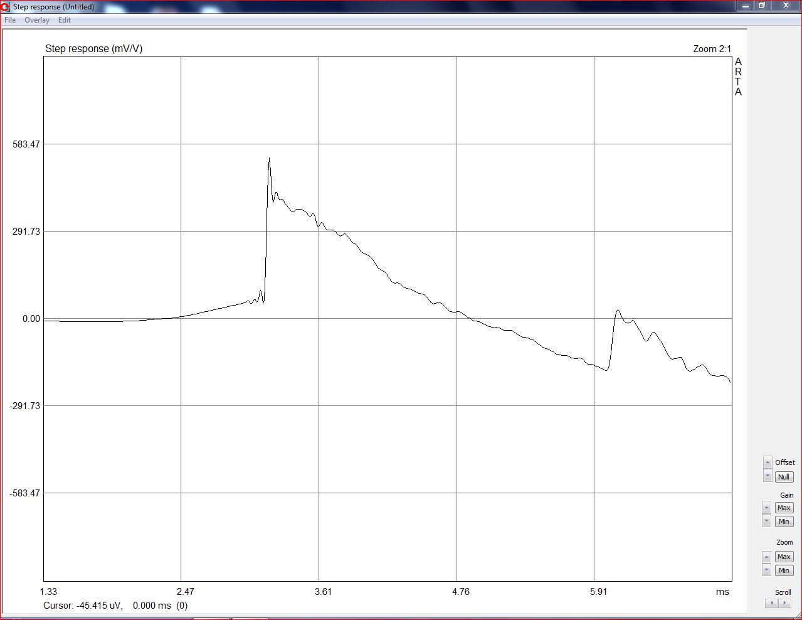Screen dimensions: 802x620
Task: Click the -583.47 y-axis label
Action: (24, 493)
